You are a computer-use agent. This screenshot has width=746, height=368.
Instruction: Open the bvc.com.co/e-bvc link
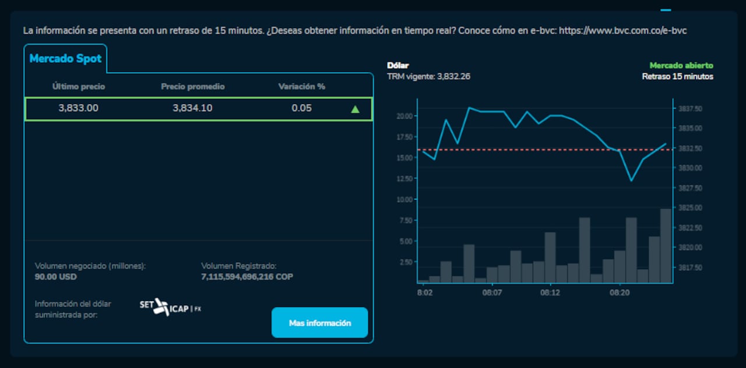pyautogui.click(x=622, y=30)
